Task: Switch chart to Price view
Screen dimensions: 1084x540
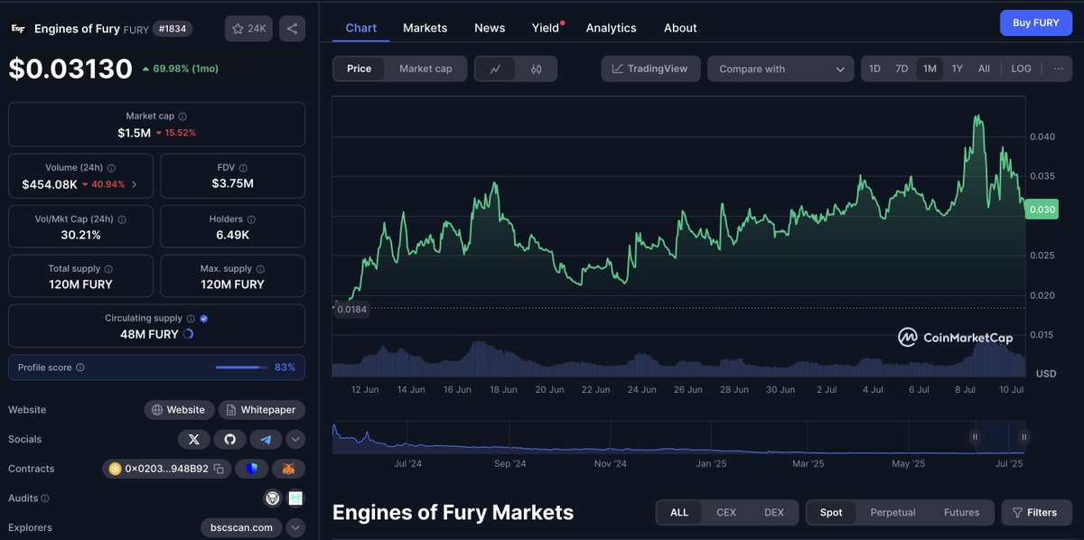Action: point(359,69)
